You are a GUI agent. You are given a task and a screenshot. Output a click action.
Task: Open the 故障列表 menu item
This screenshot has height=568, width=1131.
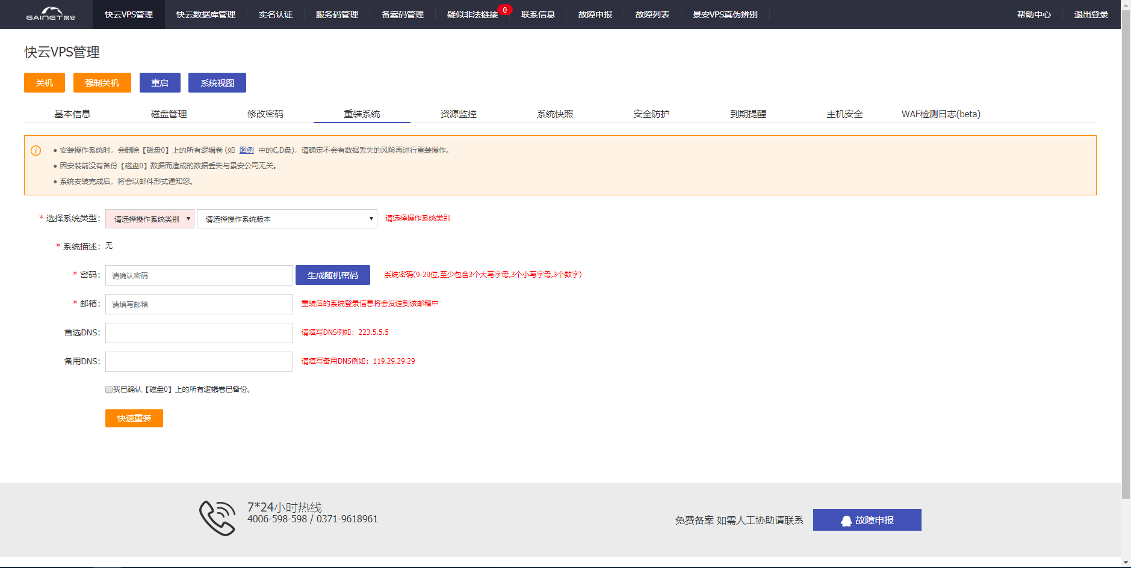[652, 14]
